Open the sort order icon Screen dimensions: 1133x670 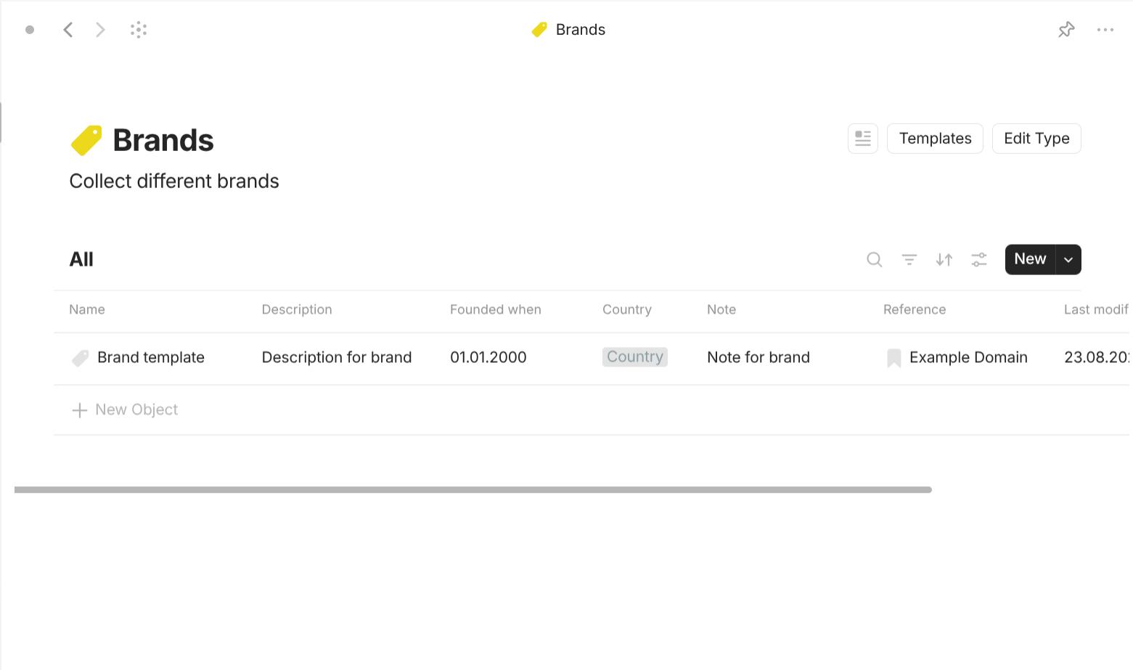point(944,259)
